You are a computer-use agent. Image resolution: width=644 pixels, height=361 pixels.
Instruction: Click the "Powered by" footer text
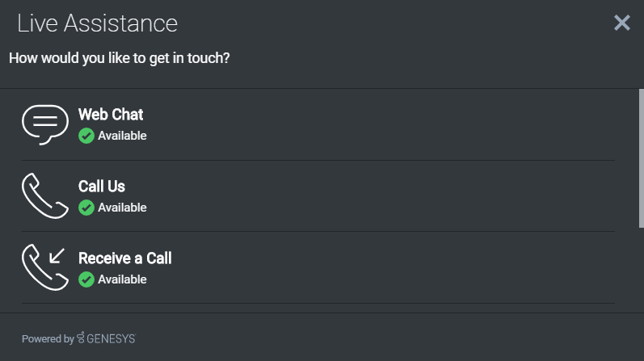click(x=48, y=339)
